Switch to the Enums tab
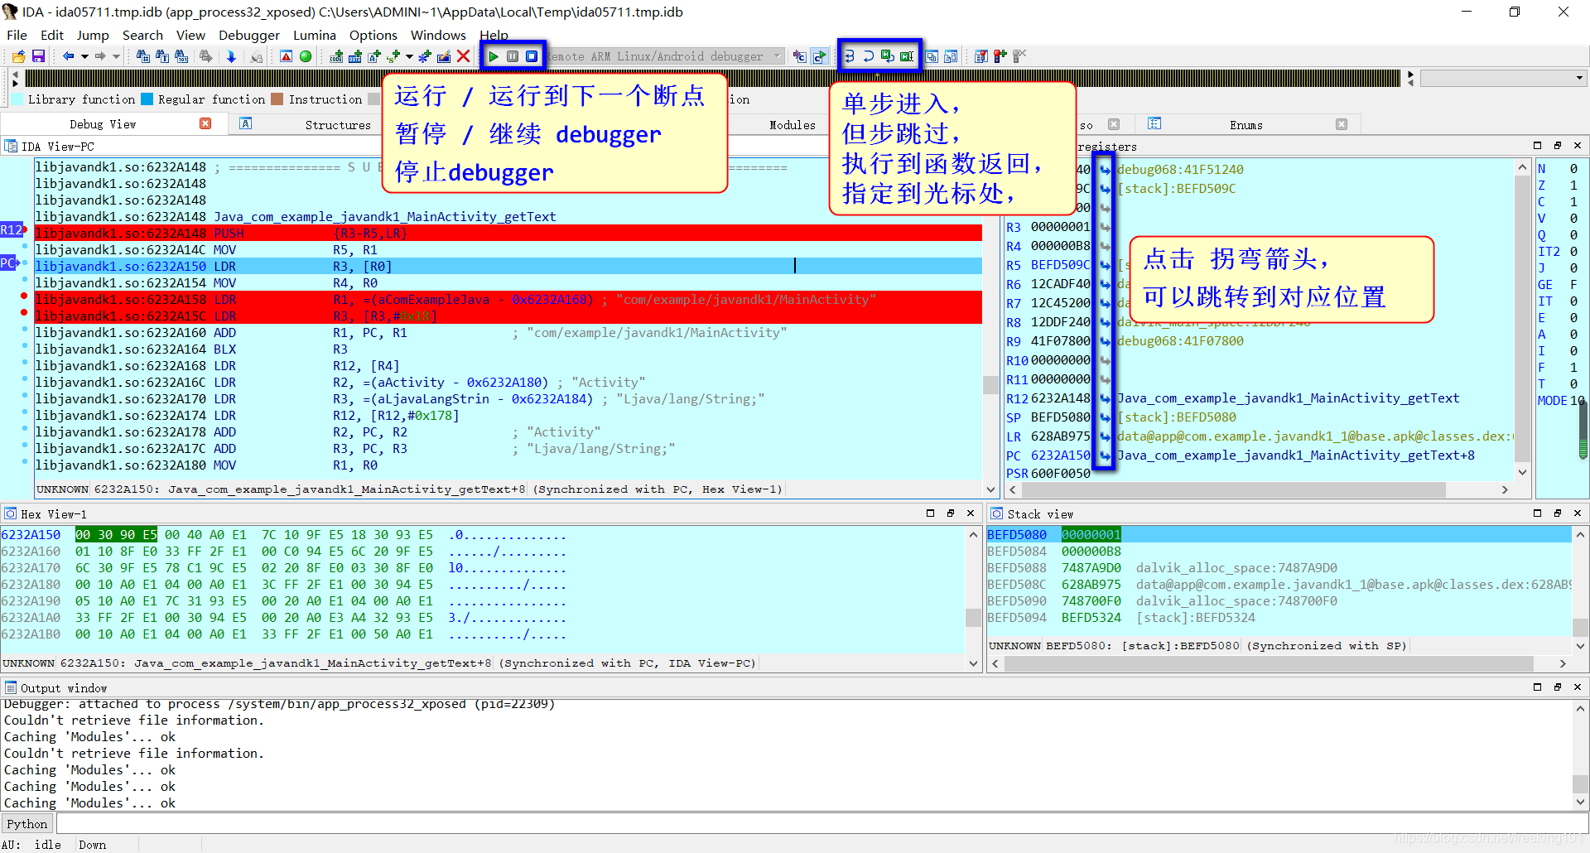This screenshot has width=1590, height=853. [1246, 125]
